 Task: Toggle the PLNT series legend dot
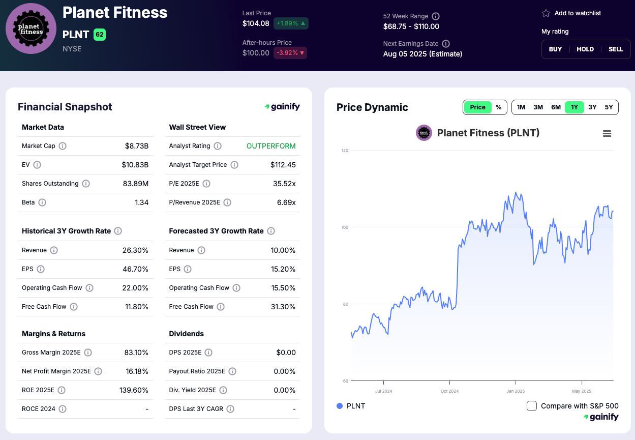tap(340, 406)
